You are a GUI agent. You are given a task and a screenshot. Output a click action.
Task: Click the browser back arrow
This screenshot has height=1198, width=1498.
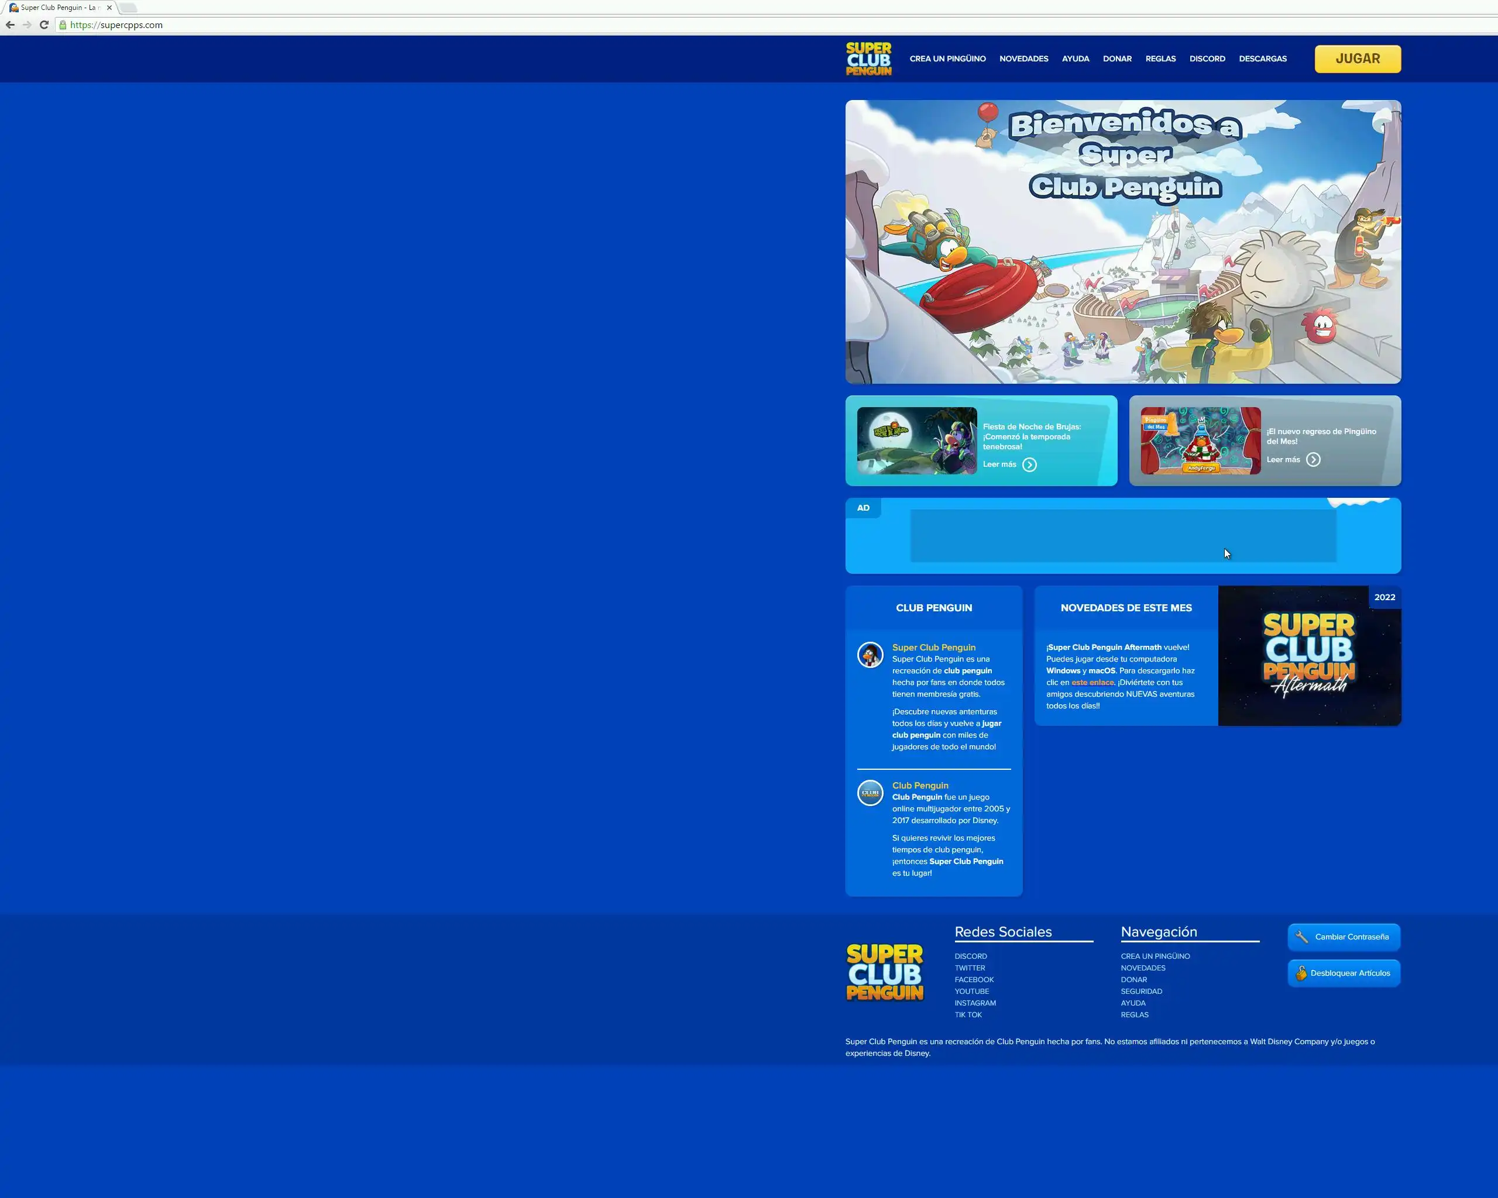(10, 25)
